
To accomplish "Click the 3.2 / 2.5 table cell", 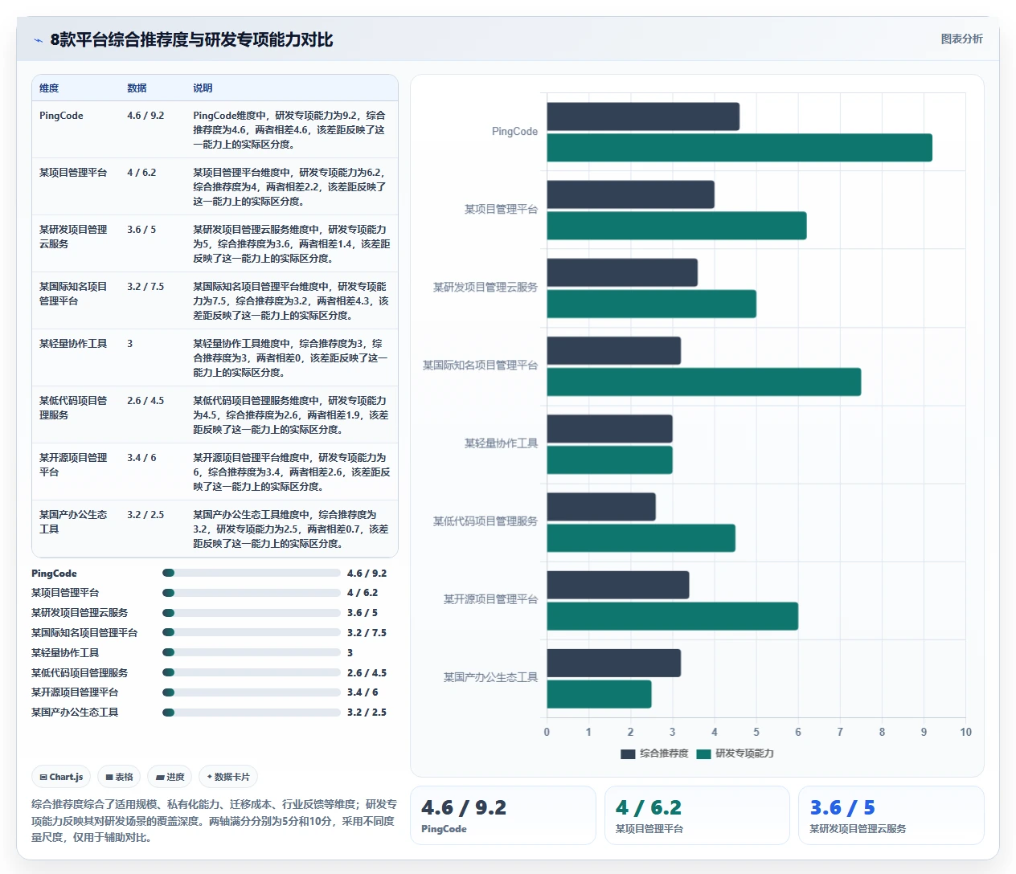I will tap(145, 515).
